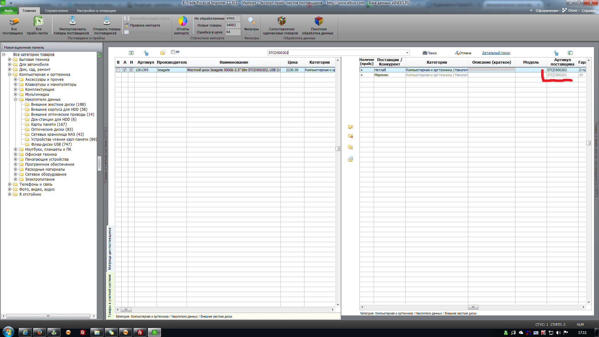Screen dimensions: 599x337
Task: Click the 'Новые товары' value field 34002
Action: (x=233, y=25)
